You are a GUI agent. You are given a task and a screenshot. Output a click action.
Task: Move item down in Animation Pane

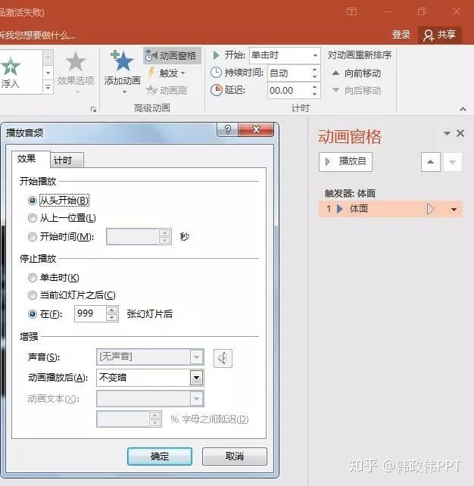[452, 162]
